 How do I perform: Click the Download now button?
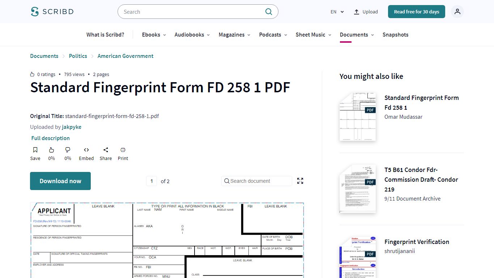click(60, 181)
